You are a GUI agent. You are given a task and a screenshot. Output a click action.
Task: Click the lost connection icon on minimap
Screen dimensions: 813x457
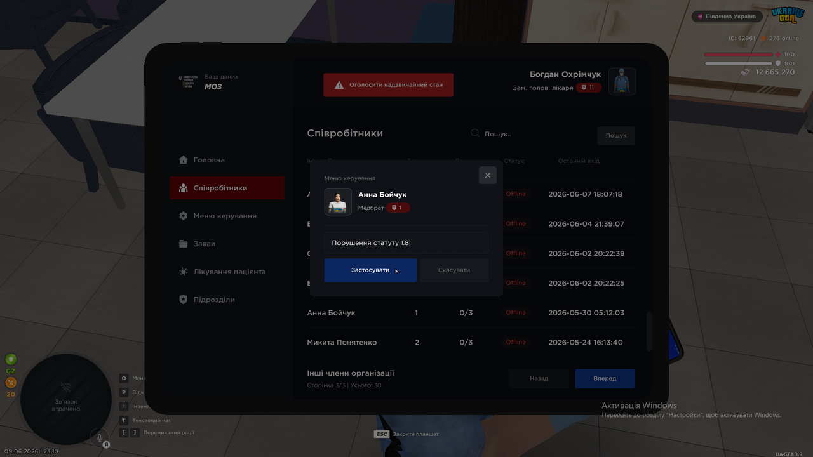coord(65,387)
